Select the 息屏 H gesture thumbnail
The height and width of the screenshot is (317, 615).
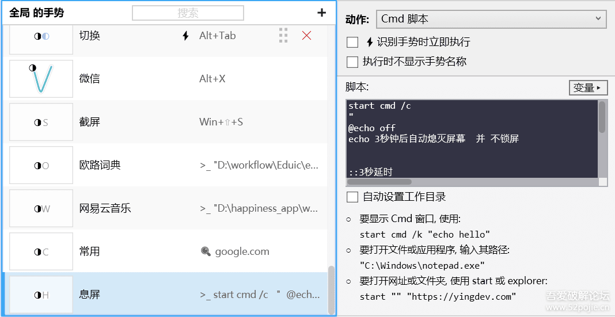coord(41,294)
